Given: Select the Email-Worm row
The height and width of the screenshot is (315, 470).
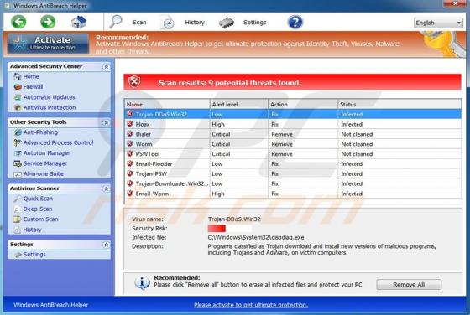Looking at the screenshot, I should point(293,194).
